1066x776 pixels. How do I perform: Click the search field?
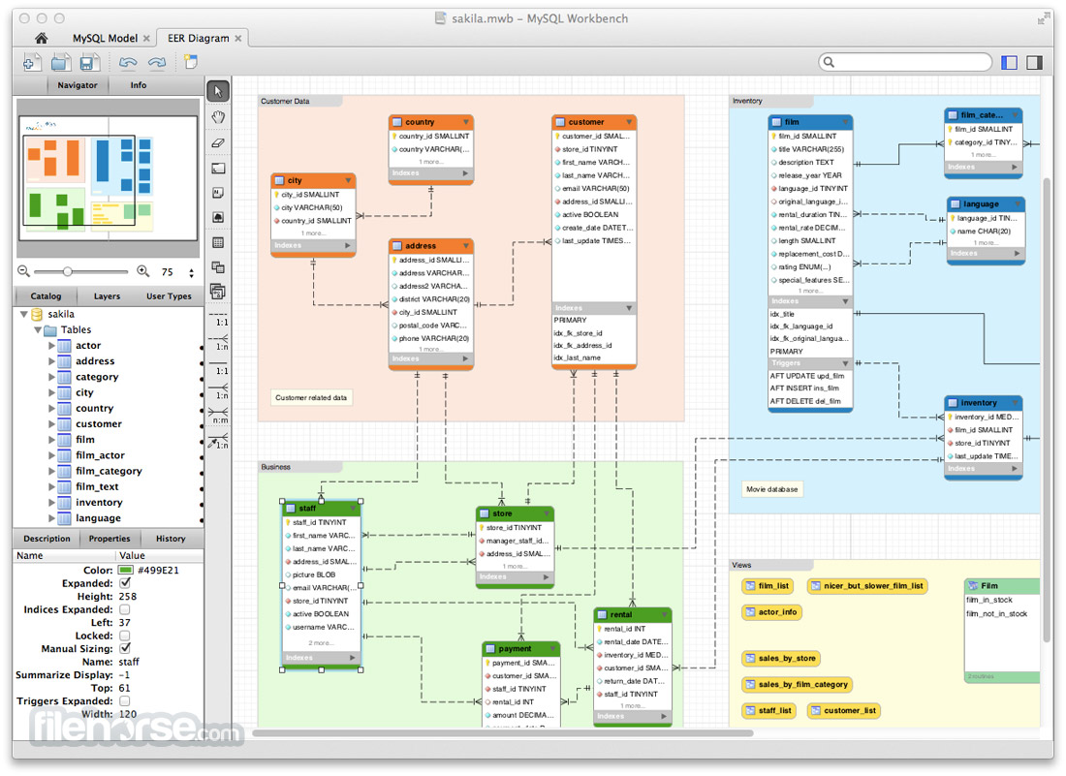pos(905,63)
